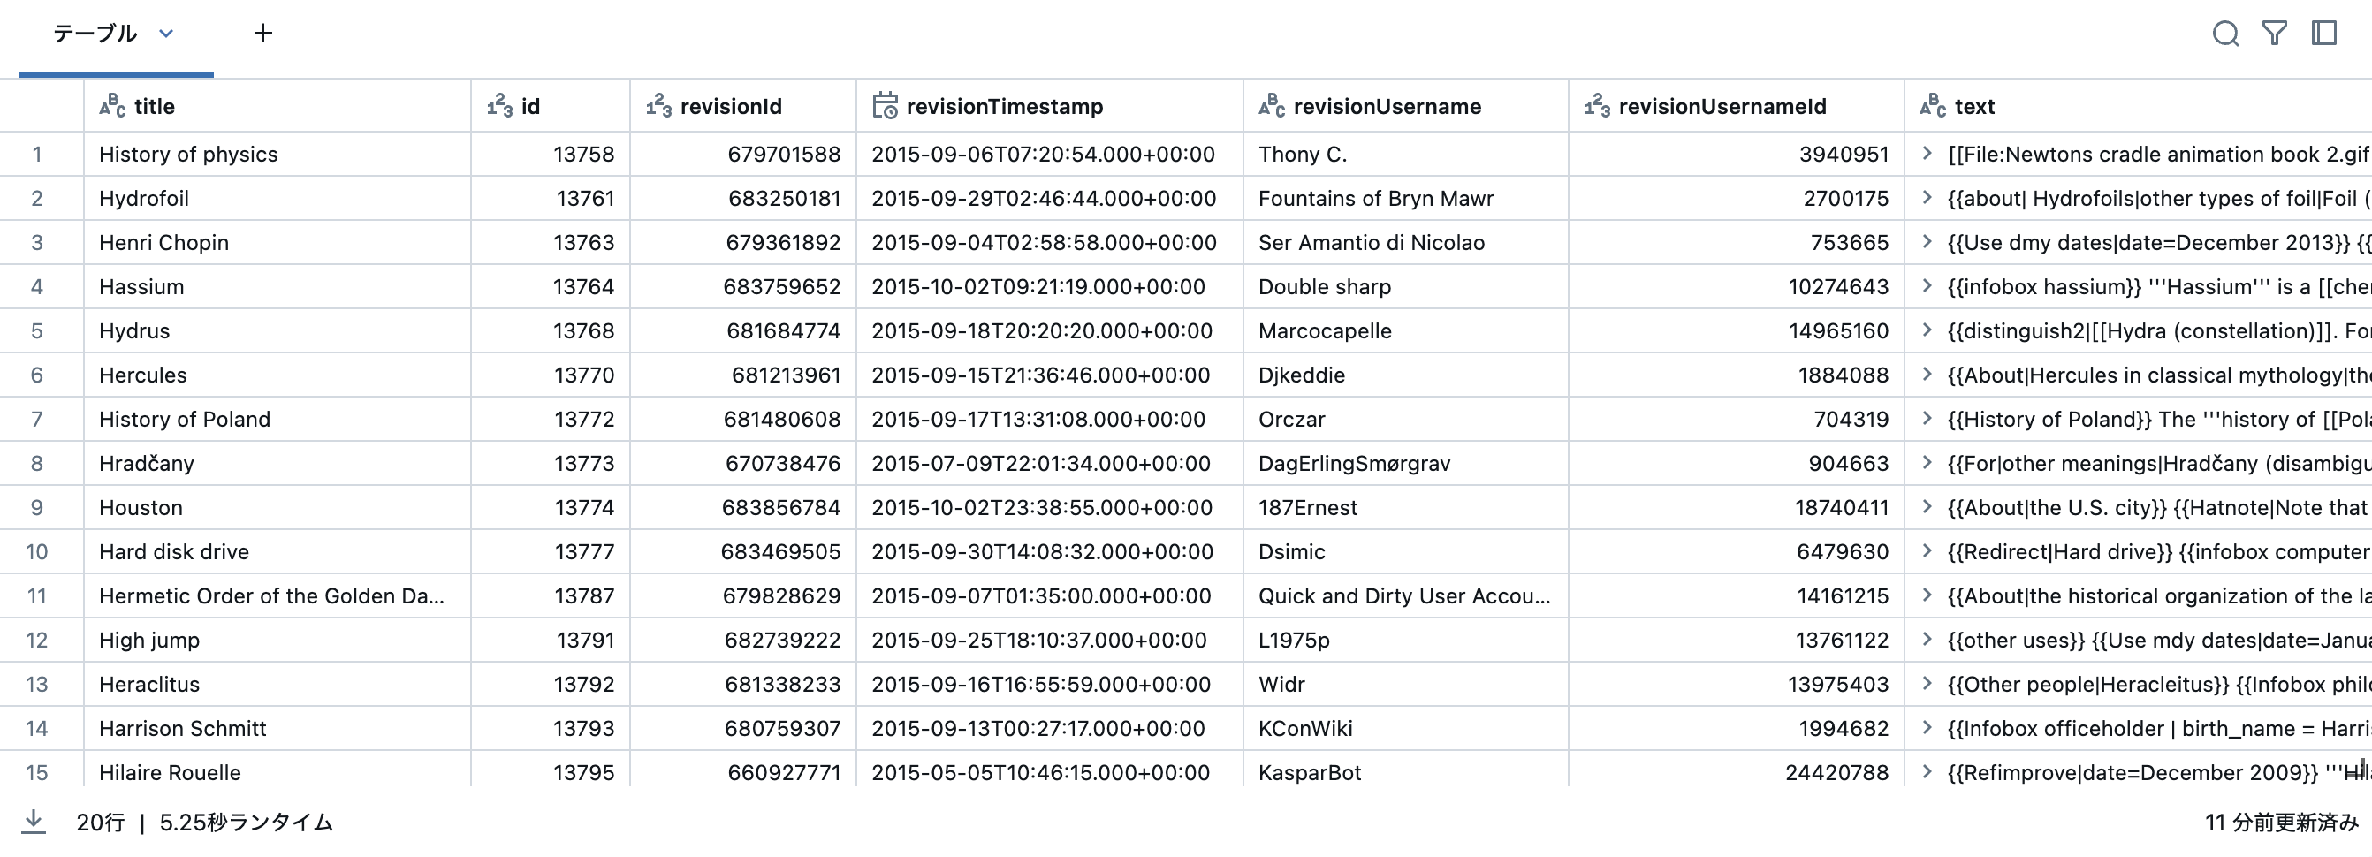Viewport: 2372px width, 857px height.
Task: Expand the text cell on History of physics row
Action: pyautogui.click(x=1927, y=154)
